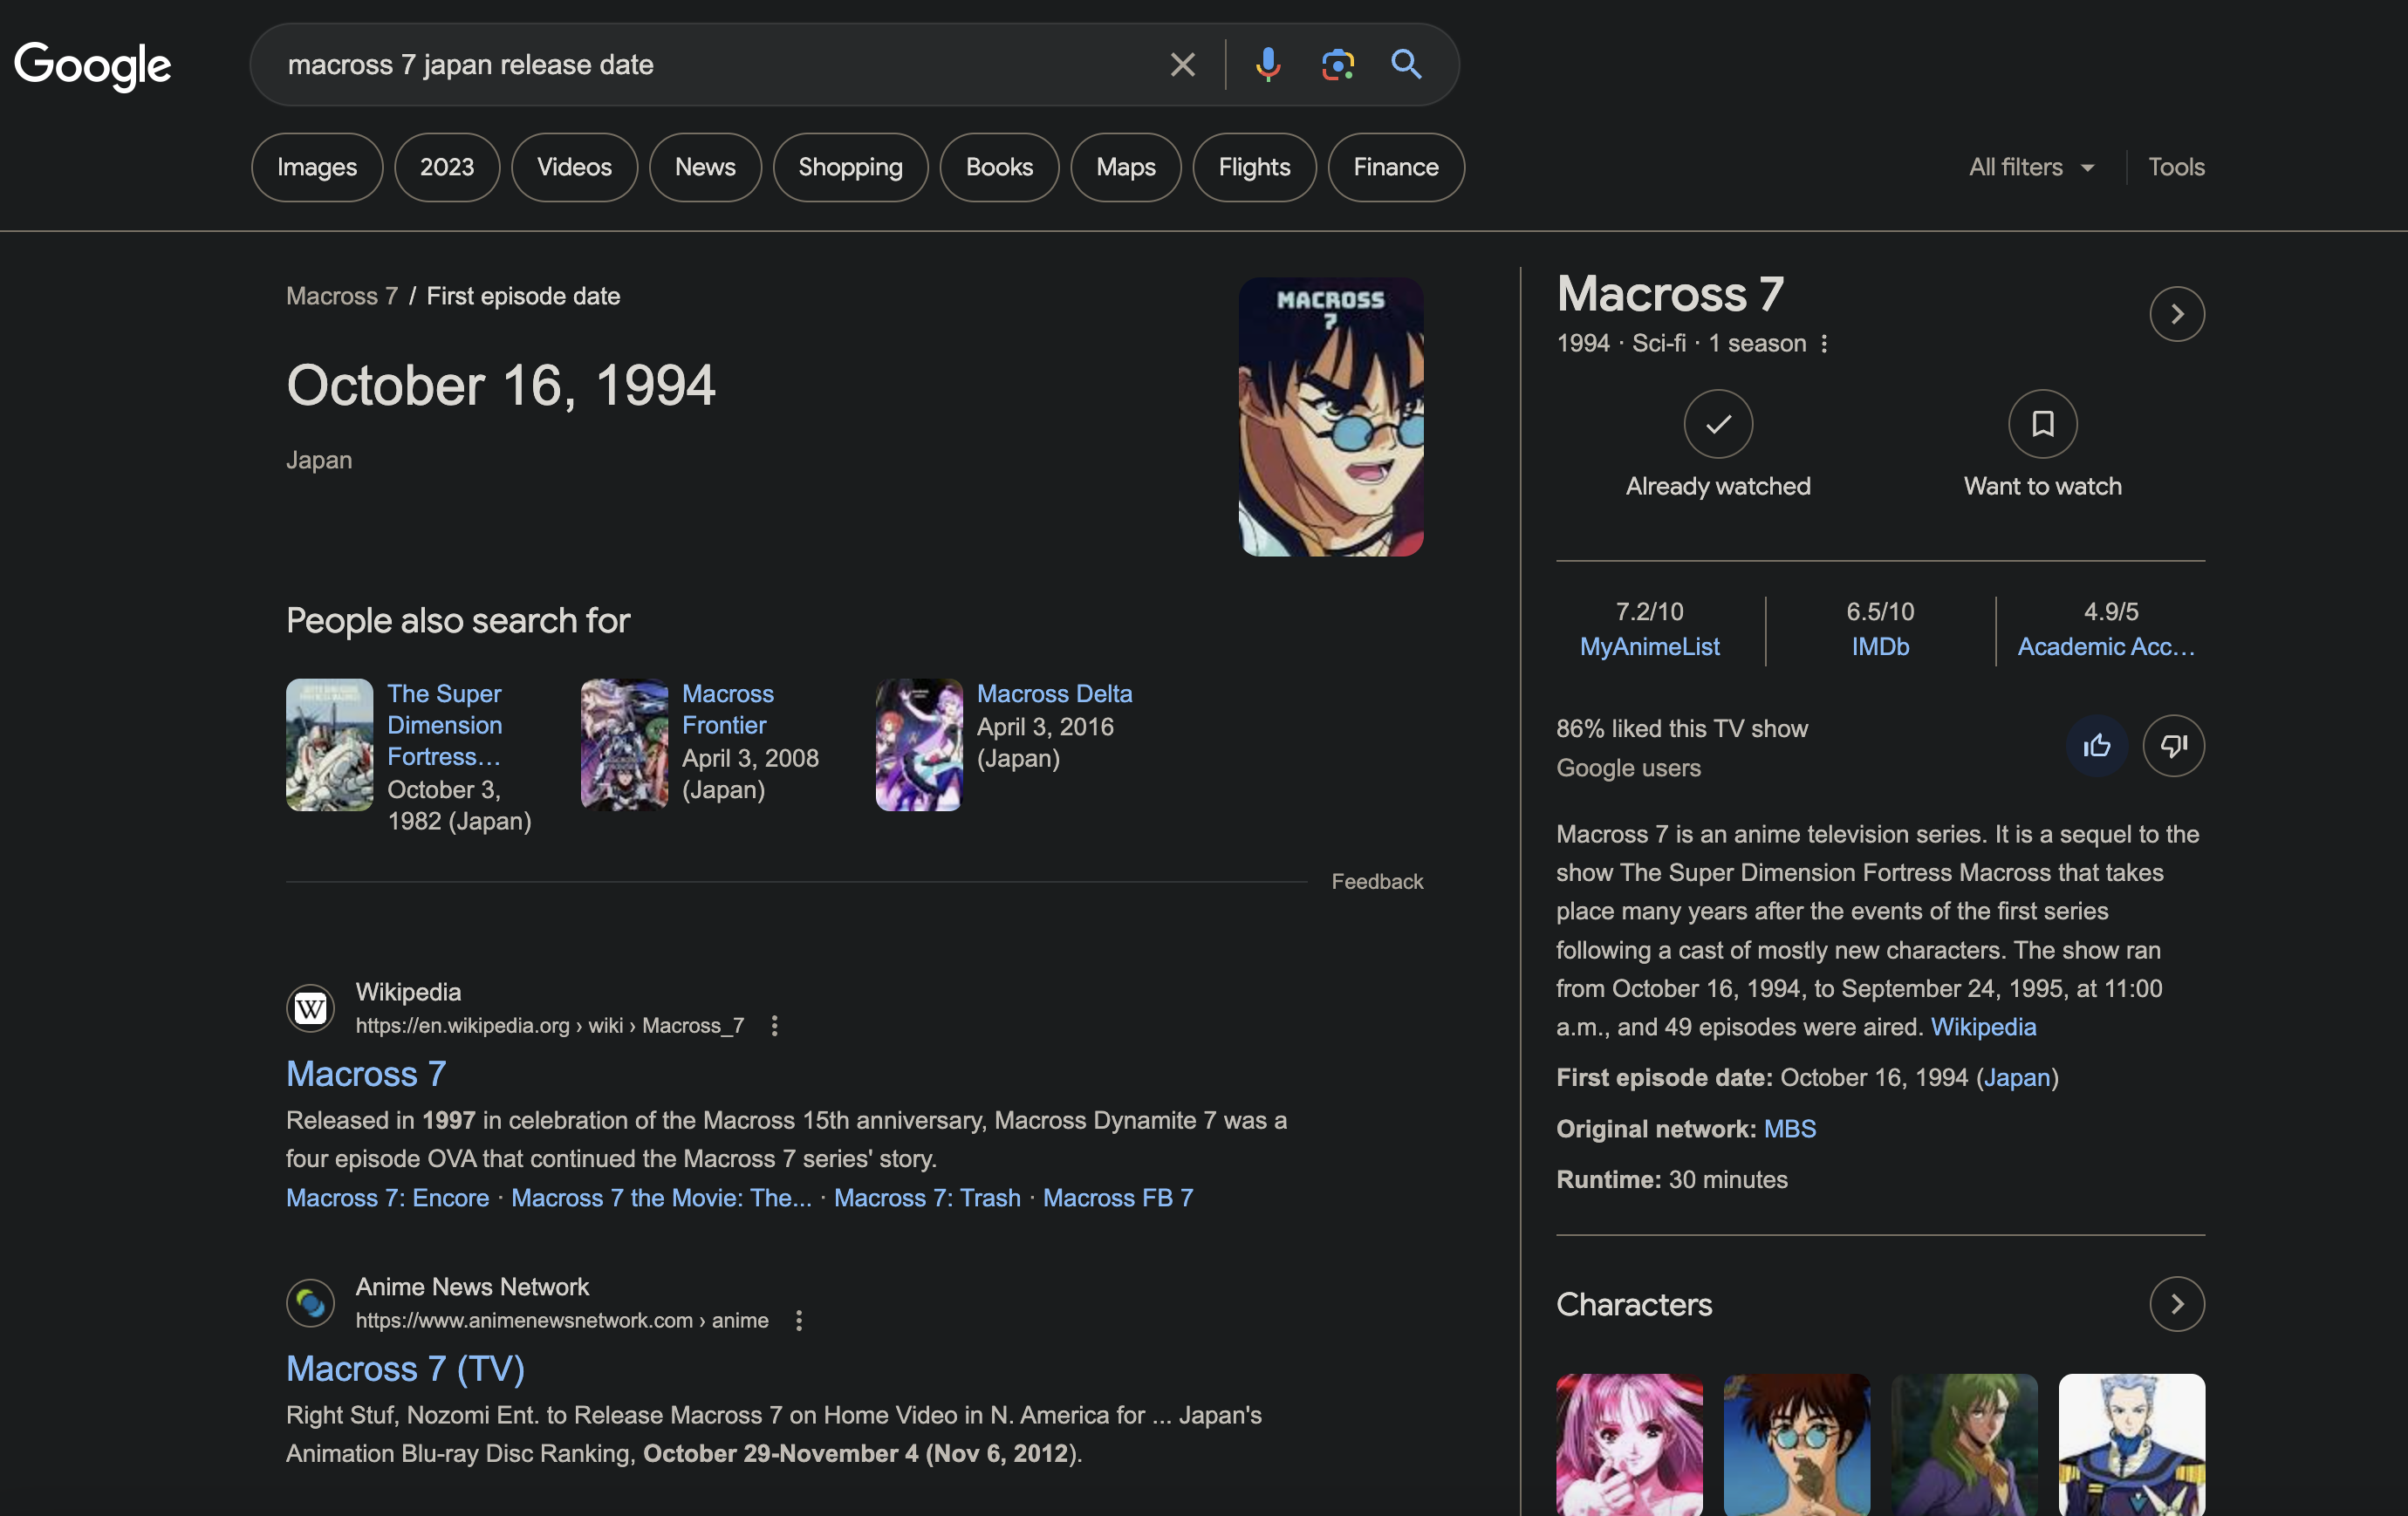Open Wikipedia result titled Macross 7

coord(366,1074)
